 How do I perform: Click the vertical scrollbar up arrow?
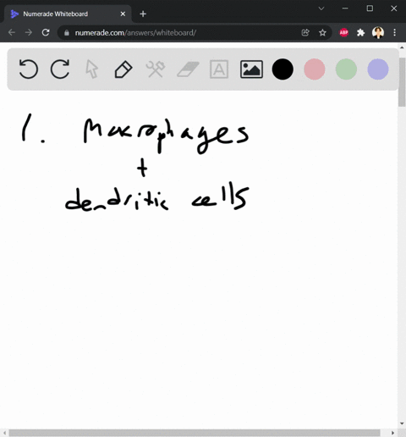tap(402, 47)
